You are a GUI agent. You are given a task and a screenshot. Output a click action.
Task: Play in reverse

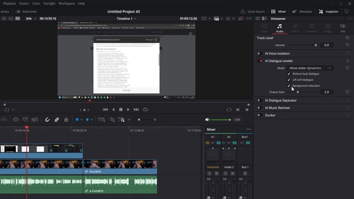pos(113,109)
